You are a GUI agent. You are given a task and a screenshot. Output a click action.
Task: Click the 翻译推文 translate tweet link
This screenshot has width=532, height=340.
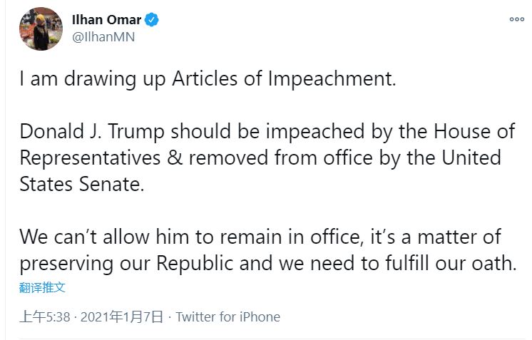tap(43, 287)
